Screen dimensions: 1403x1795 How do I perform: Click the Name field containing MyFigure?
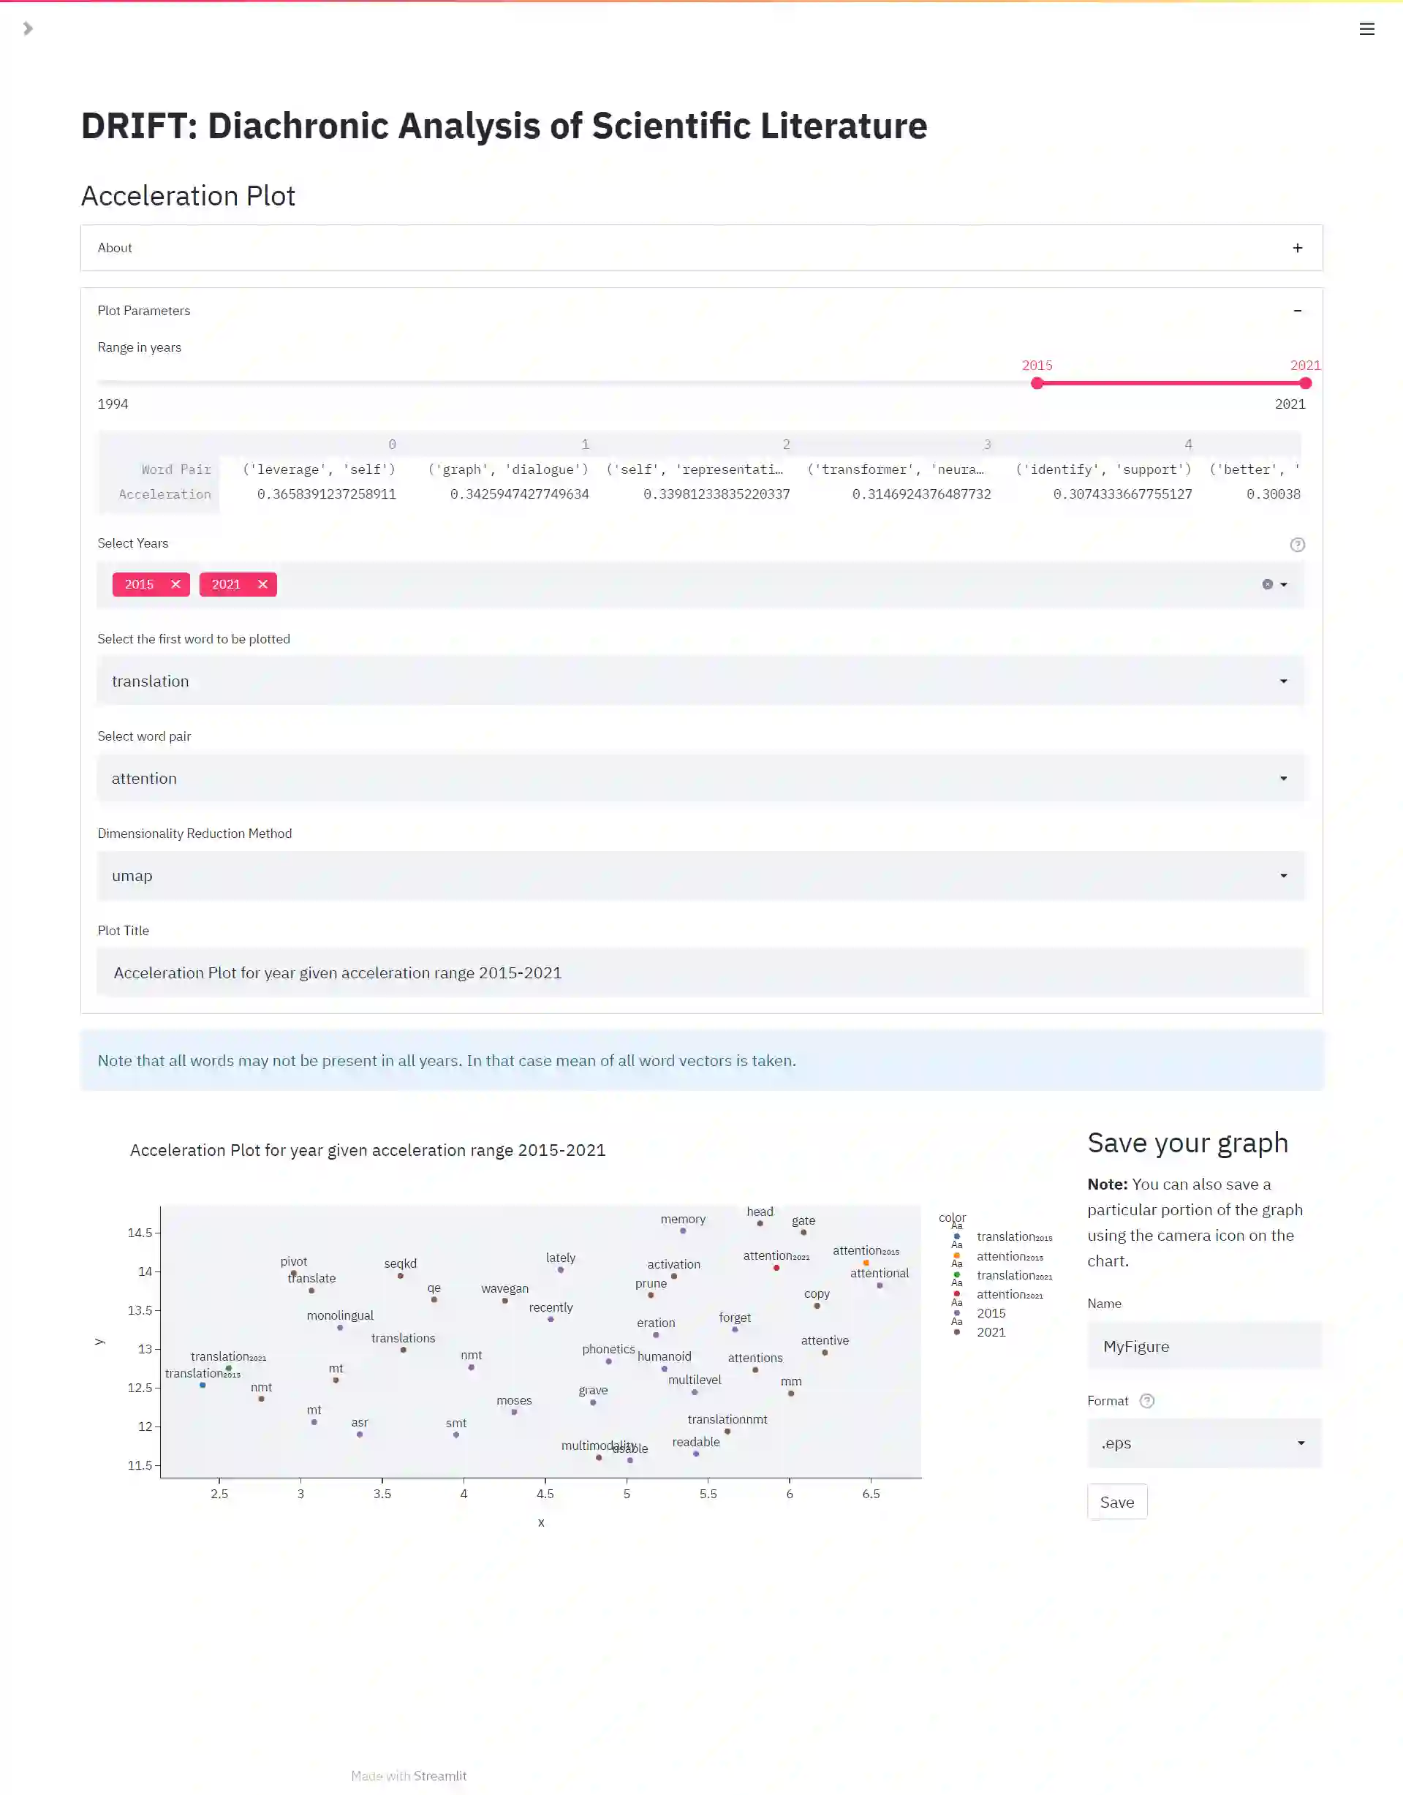pos(1203,1347)
